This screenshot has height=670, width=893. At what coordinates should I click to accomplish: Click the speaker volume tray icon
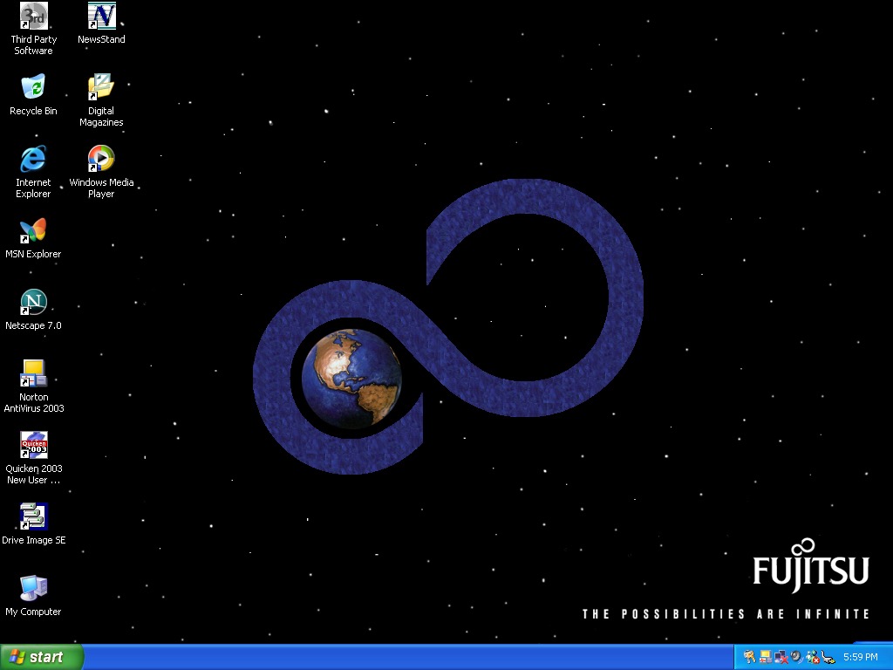pos(796,657)
